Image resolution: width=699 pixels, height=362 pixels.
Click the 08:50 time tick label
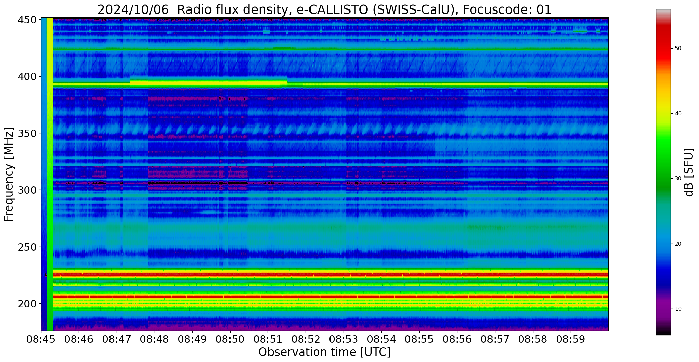231,339
